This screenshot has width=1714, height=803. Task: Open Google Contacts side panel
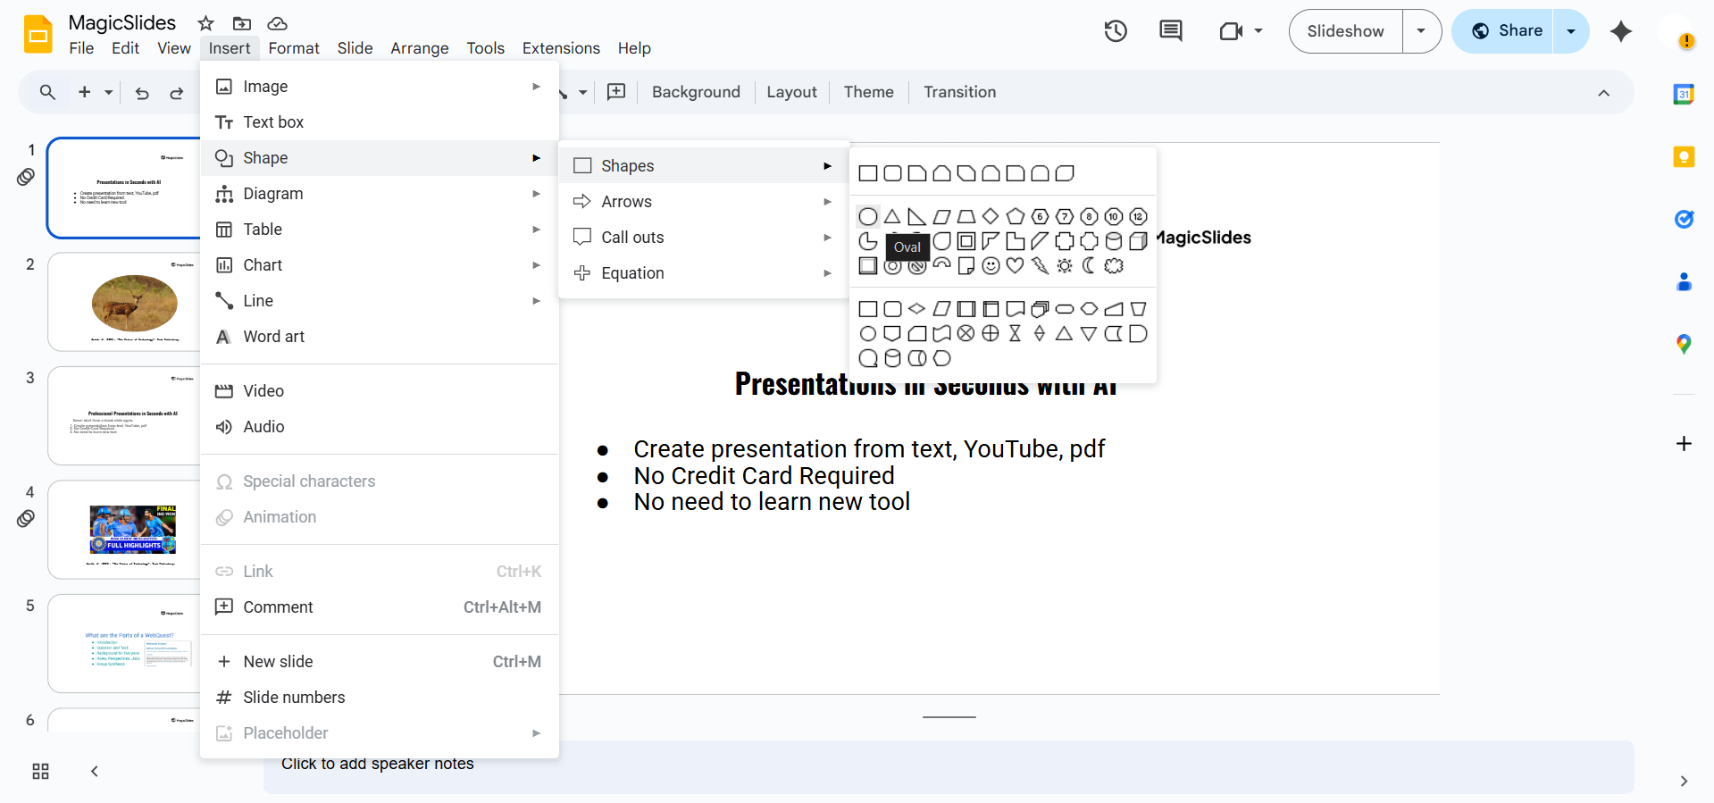click(x=1684, y=282)
